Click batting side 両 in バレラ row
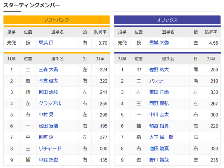This screenshot has width=224, height=168. coord(196,81)
